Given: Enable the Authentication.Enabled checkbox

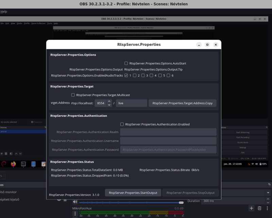Looking at the screenshot, I should (122, 124).
